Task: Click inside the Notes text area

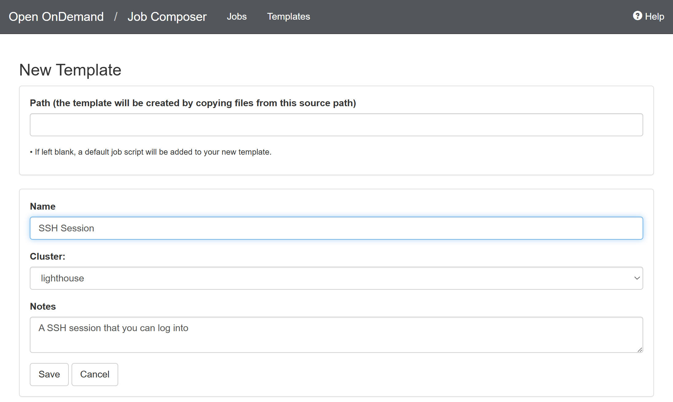Action: 336,334
